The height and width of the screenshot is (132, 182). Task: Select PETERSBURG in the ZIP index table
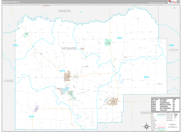click(165, 108)
